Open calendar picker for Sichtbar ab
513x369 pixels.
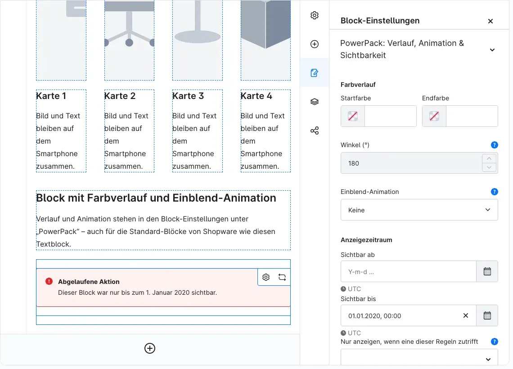click(487, 271)
